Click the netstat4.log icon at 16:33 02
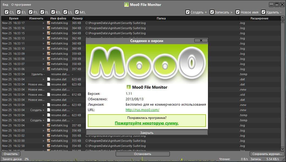286x162 pixels. click(x=48, y=136)
